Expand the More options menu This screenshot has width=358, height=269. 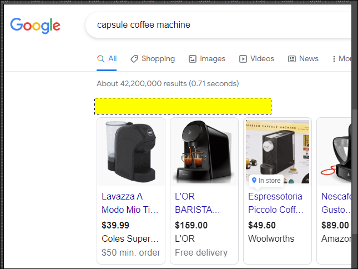pos(341,59)
